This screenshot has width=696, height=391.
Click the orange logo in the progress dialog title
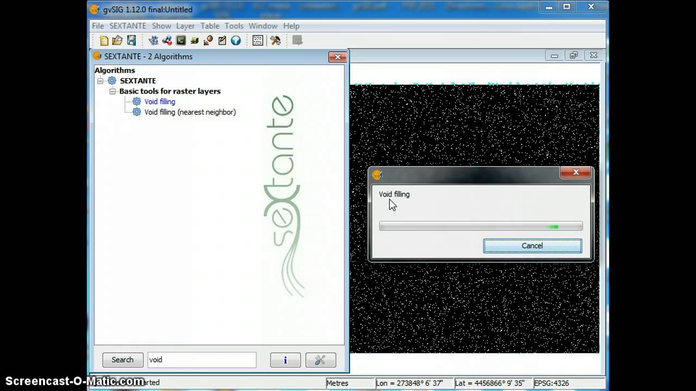[377, 175]
